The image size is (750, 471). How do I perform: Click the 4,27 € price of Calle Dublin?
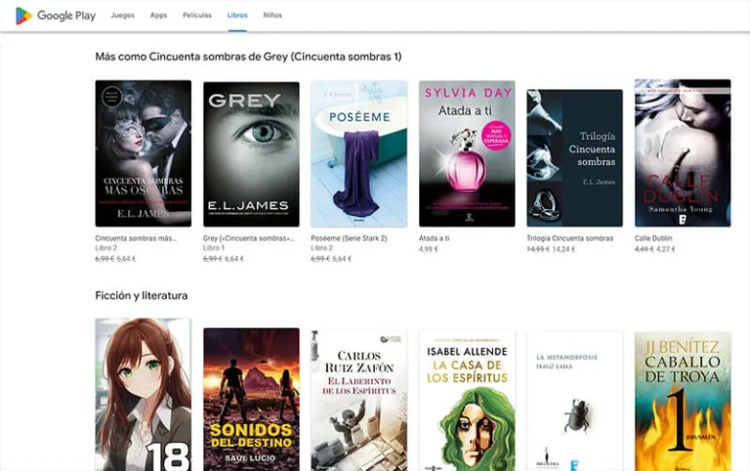[x=665, y=249]
